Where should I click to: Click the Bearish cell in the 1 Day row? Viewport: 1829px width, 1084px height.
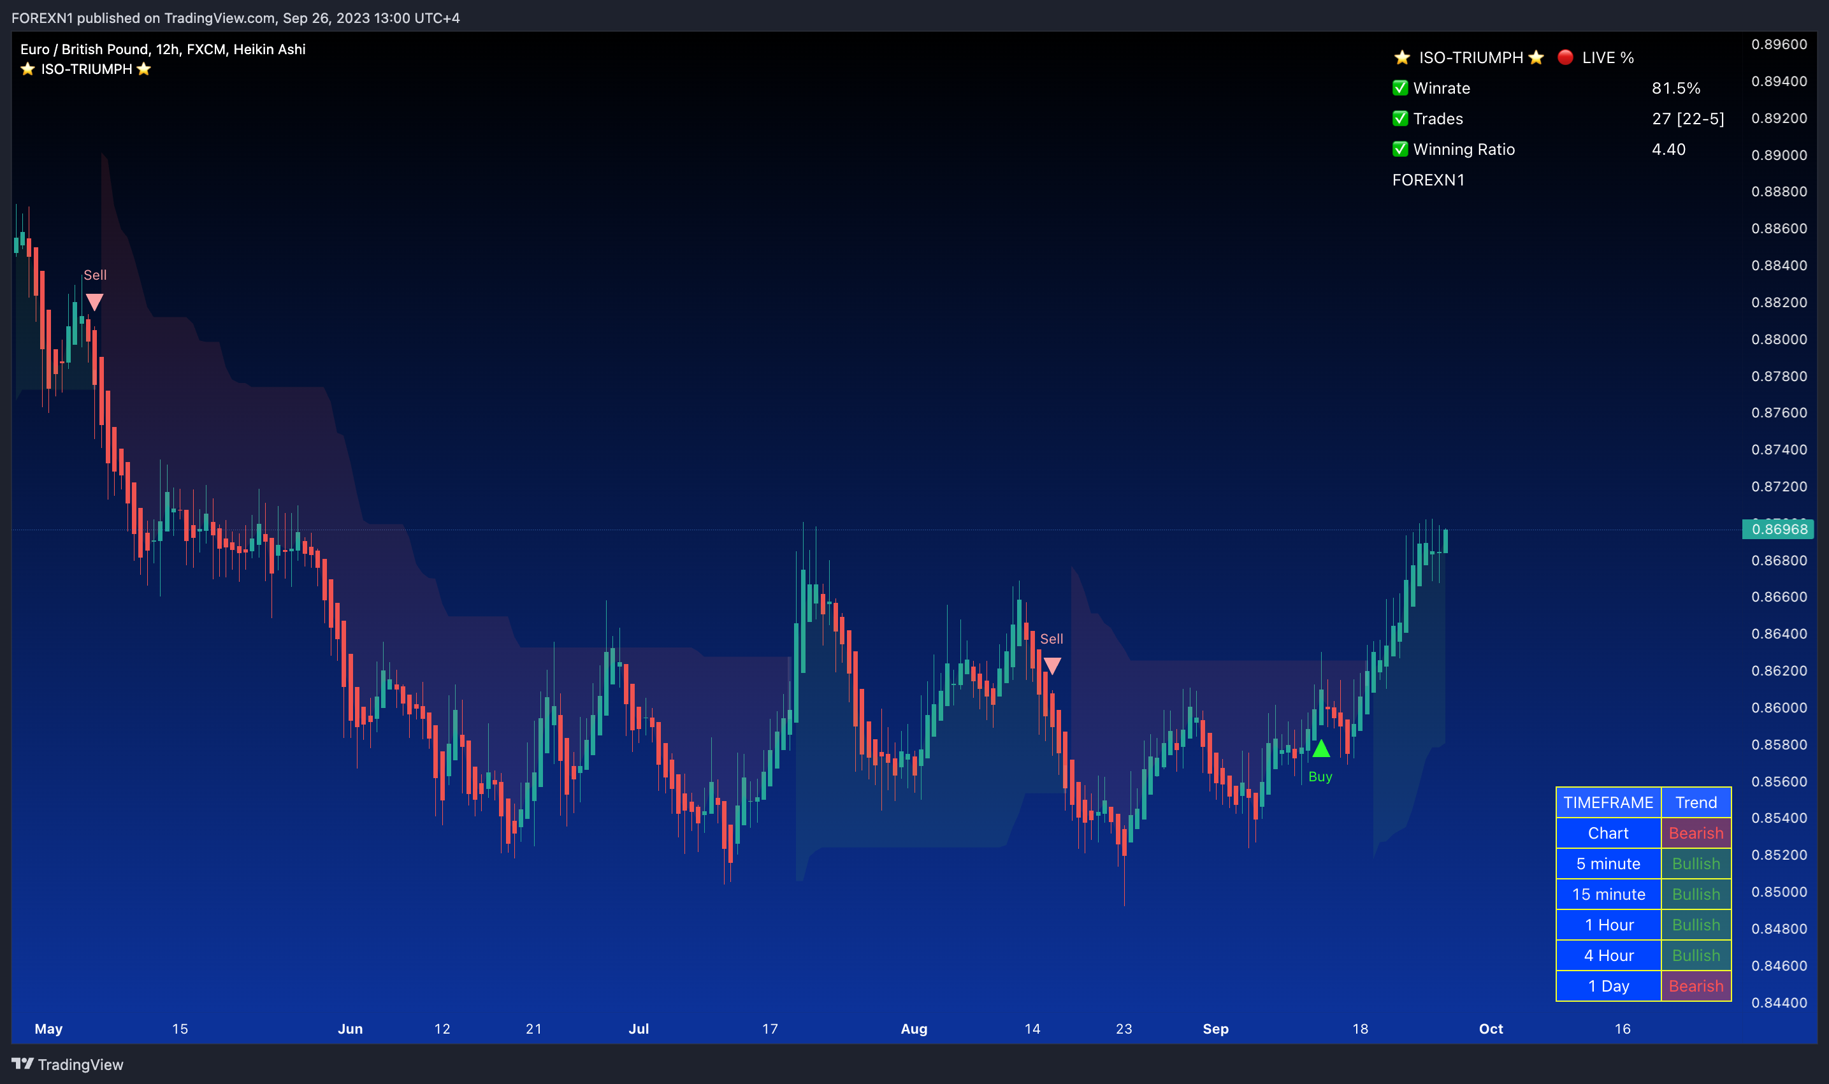1696,986
